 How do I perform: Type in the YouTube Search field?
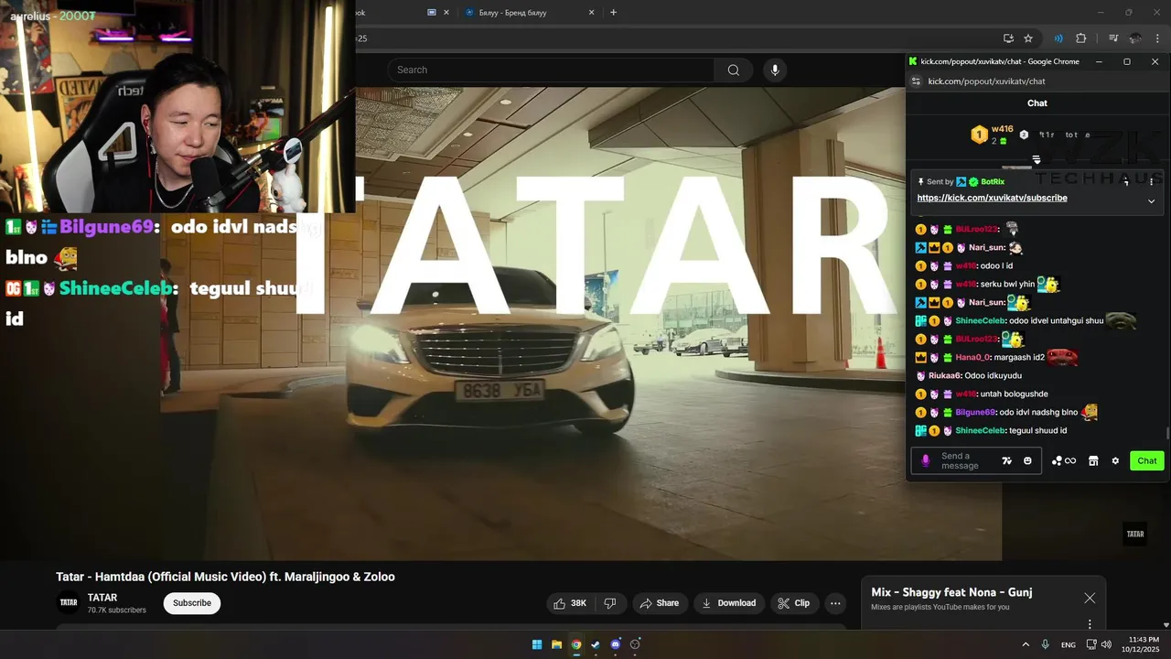pos(552,70)
